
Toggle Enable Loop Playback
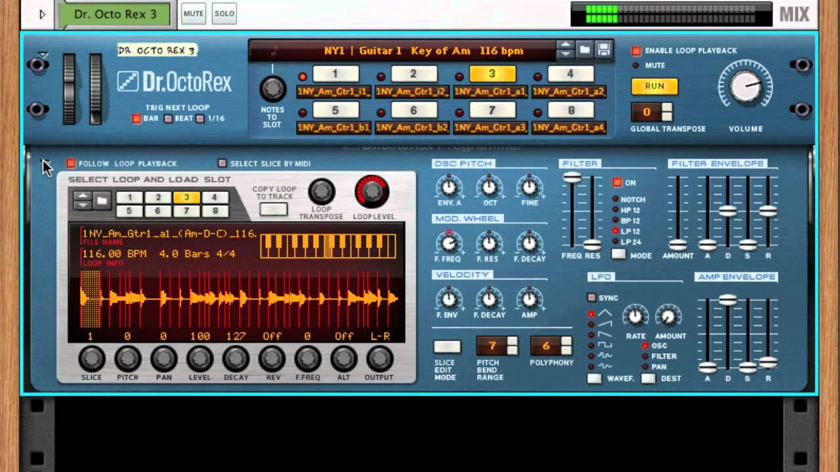[x=636, y=50]
